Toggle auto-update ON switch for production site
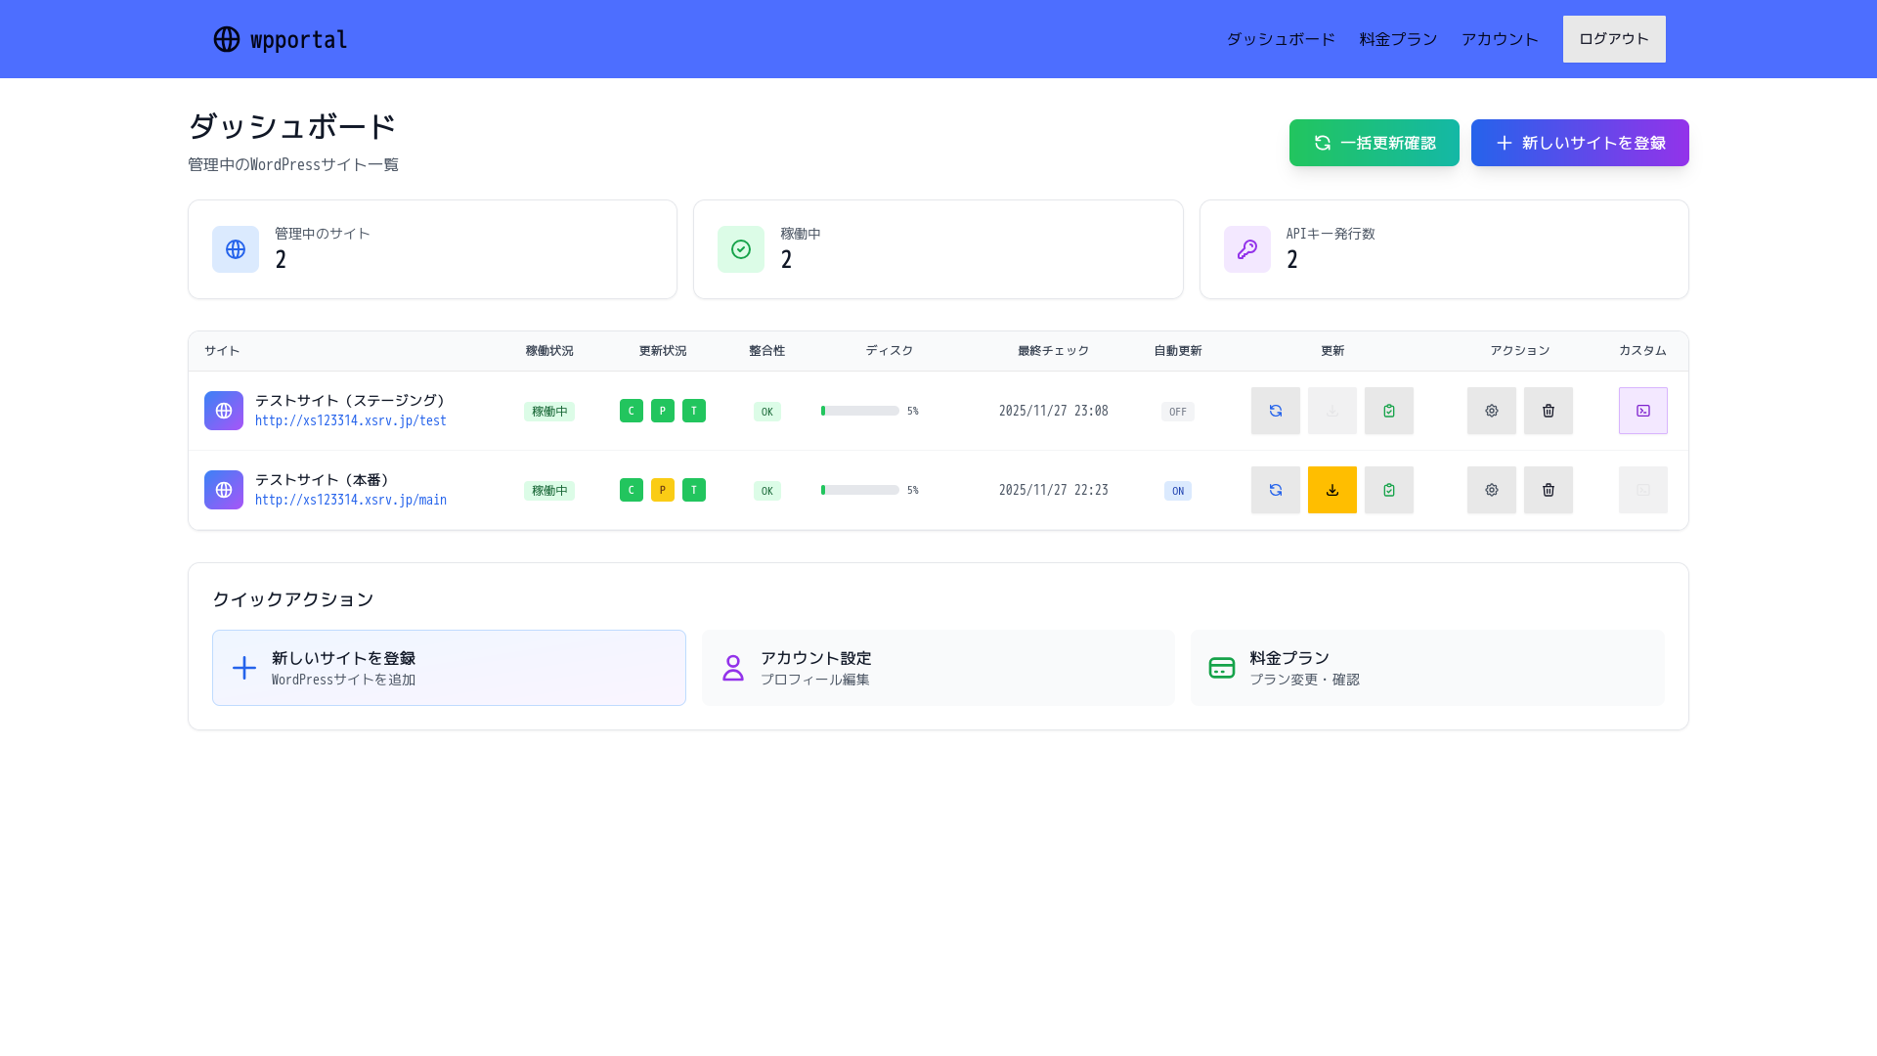This screenshot has width=1877, height=1056. [x=1177, y=490]
